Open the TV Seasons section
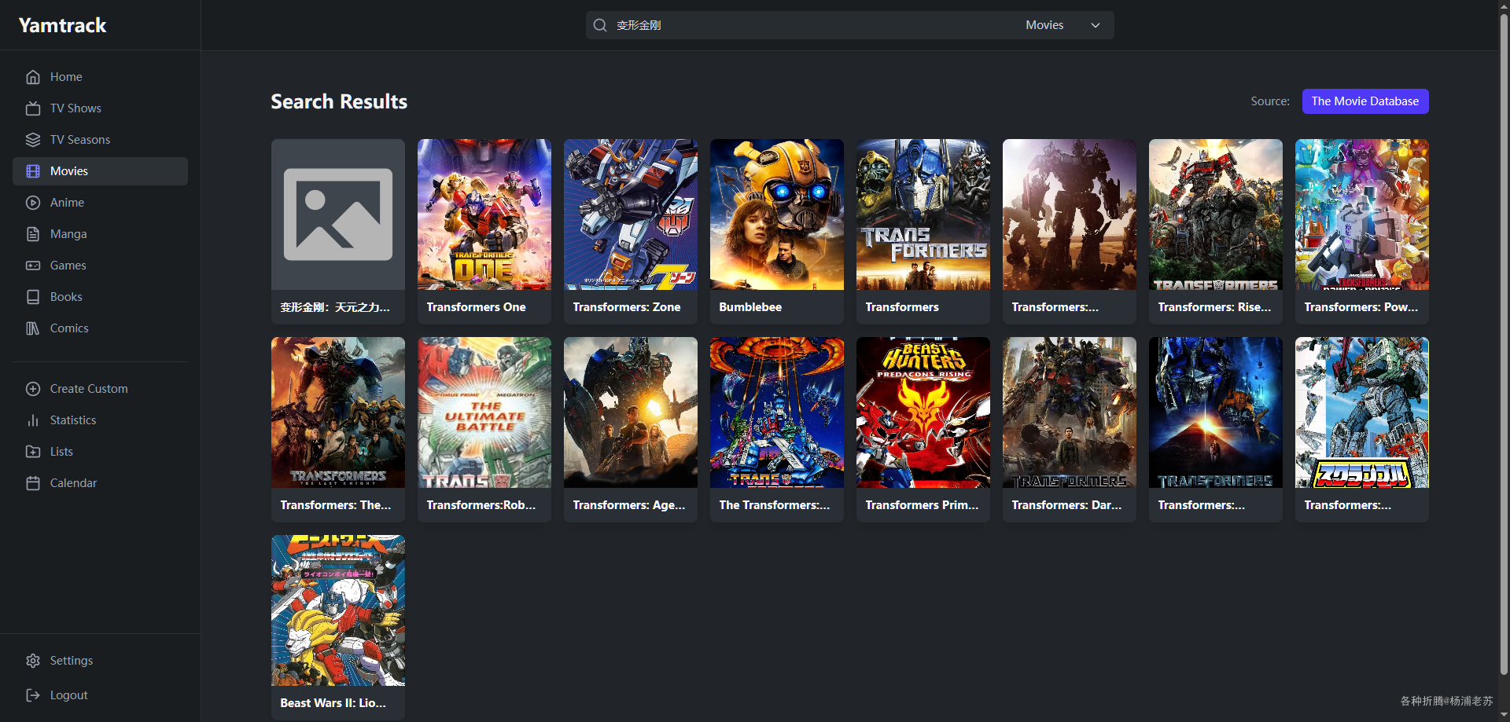 tap(80, 140)
